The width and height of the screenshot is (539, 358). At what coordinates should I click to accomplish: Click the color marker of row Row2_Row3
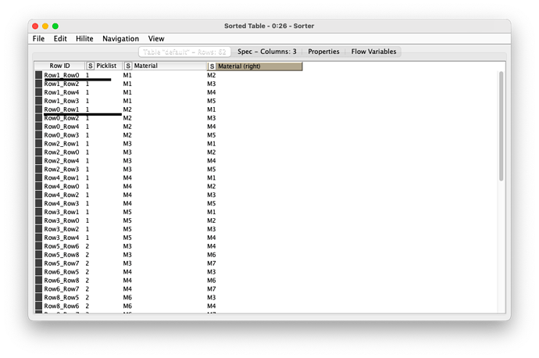tap(38, 169)
